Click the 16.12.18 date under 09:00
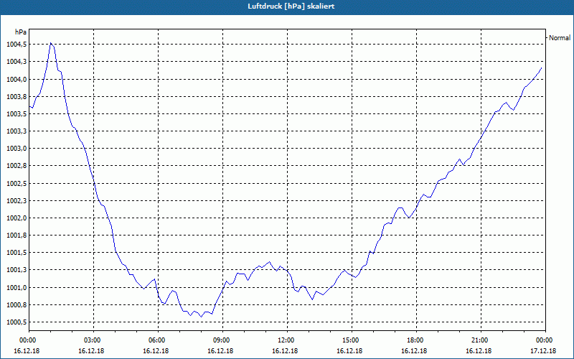 pyautogui.click(x=220, y=351)
